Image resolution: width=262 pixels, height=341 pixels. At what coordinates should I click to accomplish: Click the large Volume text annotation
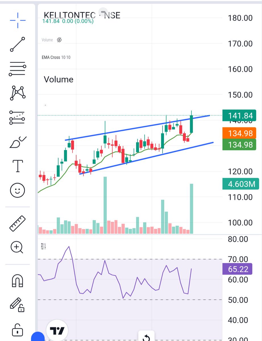tap(59, 79)
